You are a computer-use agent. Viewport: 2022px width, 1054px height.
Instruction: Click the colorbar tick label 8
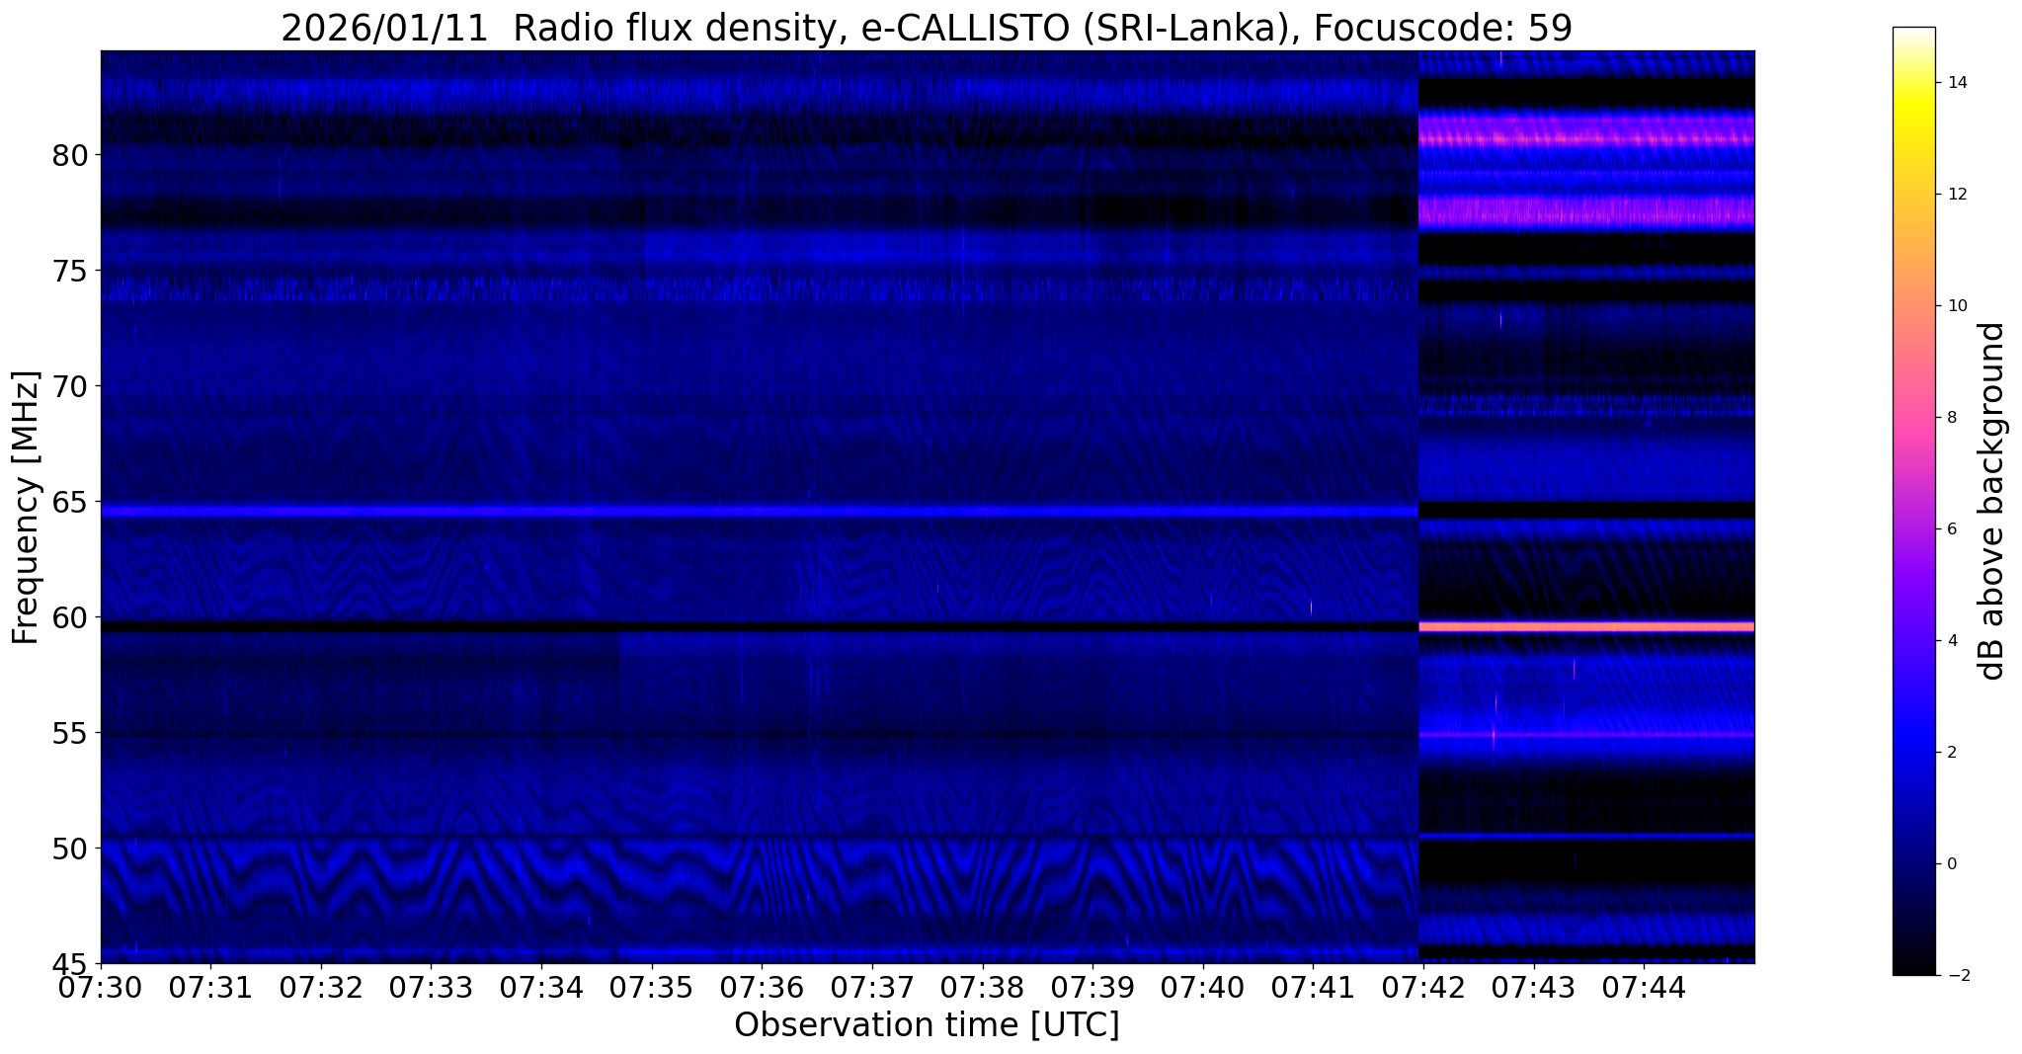1950,418
